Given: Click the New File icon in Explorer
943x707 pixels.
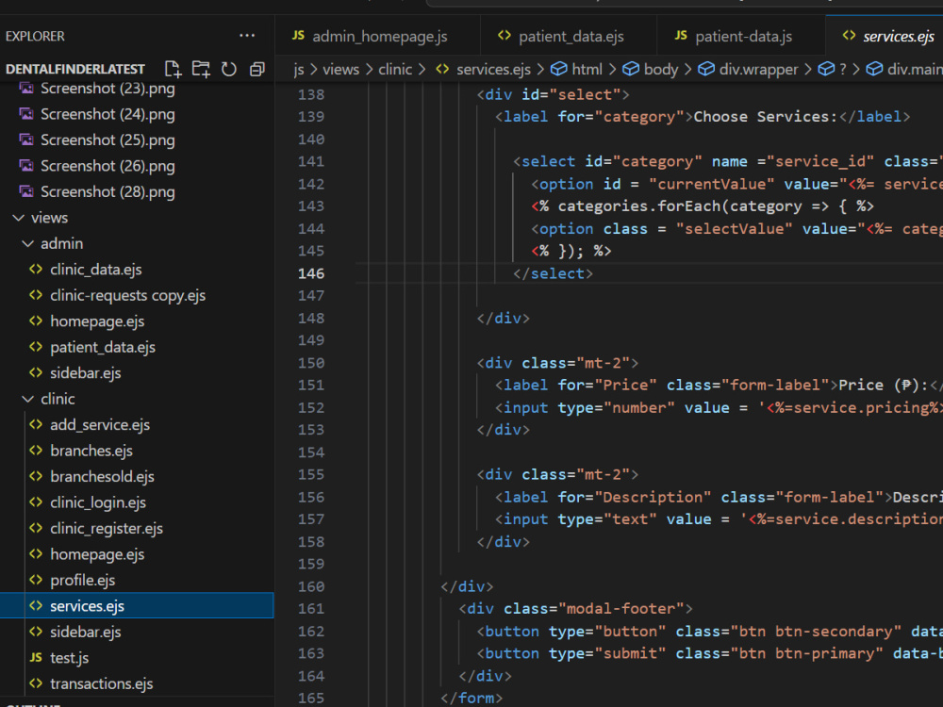Looking at the screenshot, I should point(173,69).
